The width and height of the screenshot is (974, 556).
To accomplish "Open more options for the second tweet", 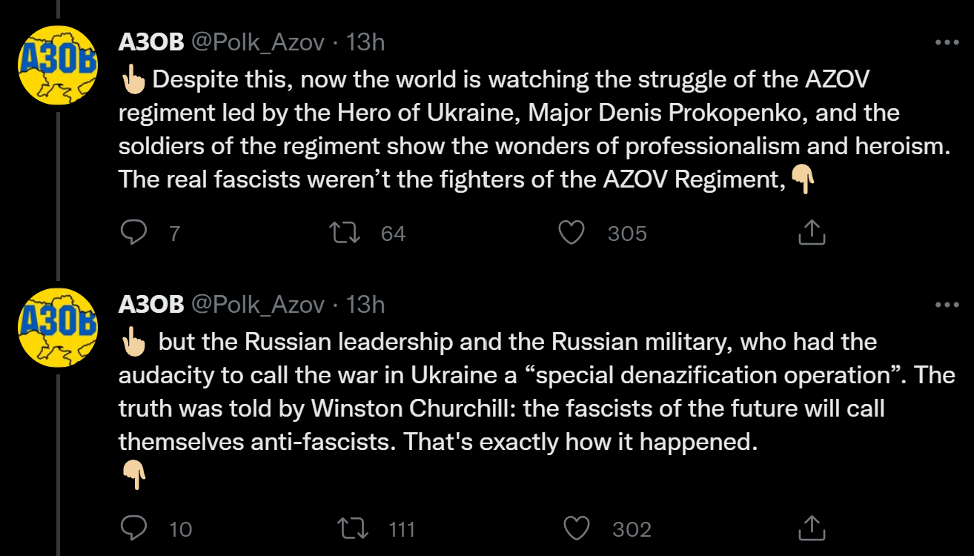I will tap(947, 305).
